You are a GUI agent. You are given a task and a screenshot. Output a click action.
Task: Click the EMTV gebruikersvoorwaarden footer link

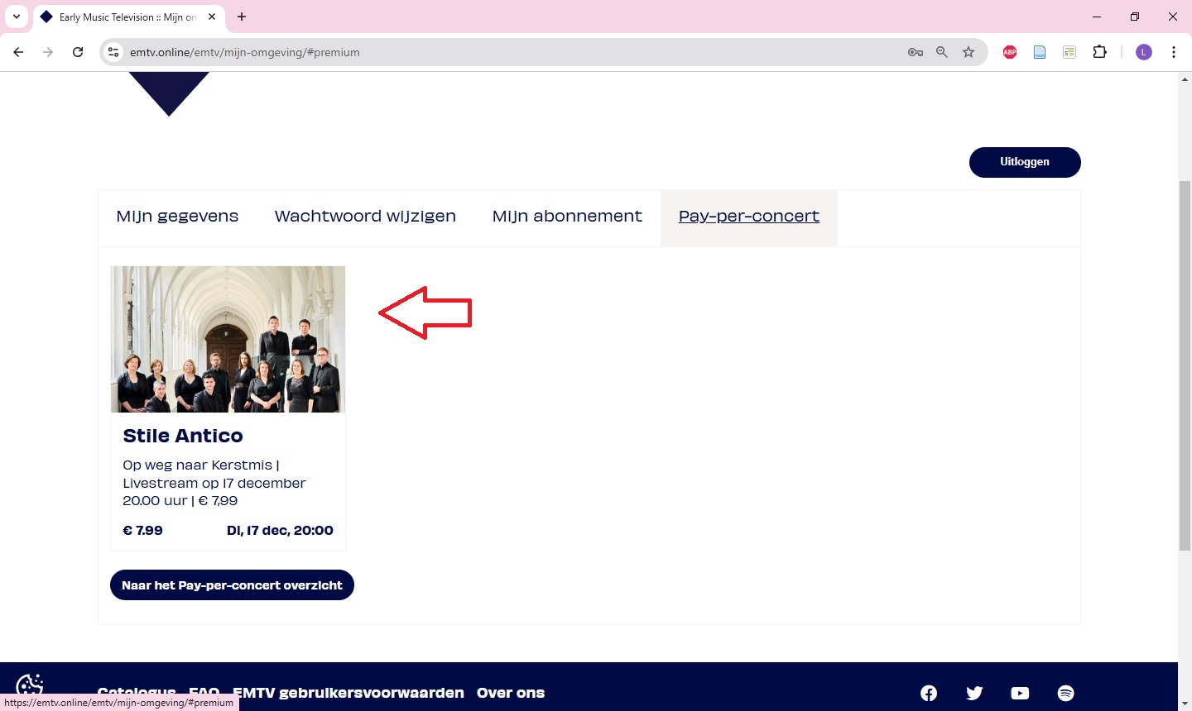[348, 693]
